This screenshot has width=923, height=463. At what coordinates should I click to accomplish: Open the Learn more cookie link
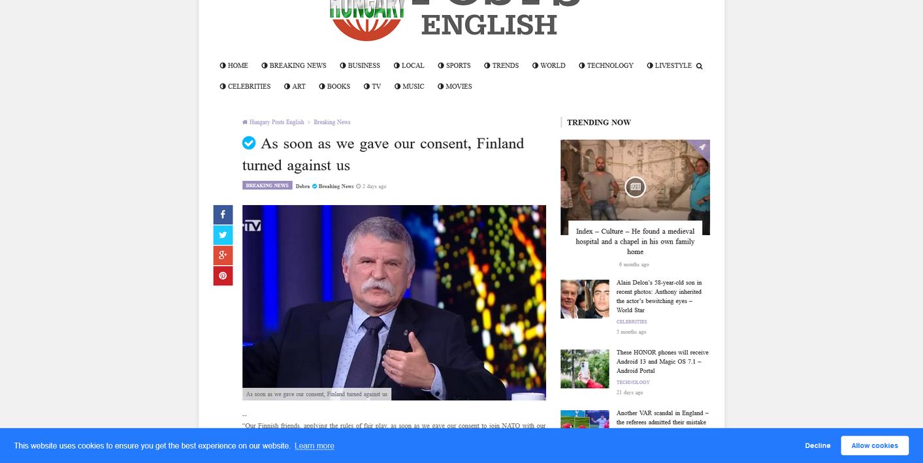pos(314,446)
